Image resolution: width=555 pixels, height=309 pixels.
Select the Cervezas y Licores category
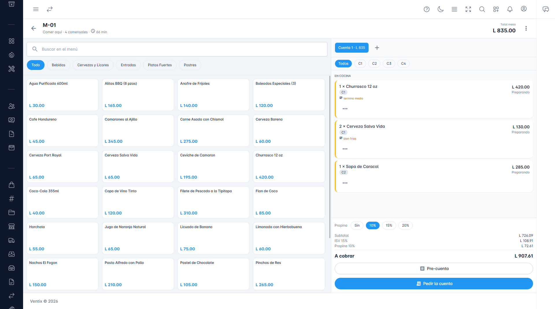(93, 65)
